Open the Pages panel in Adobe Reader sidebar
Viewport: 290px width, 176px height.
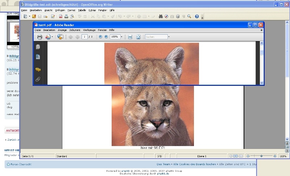(38, 47)
